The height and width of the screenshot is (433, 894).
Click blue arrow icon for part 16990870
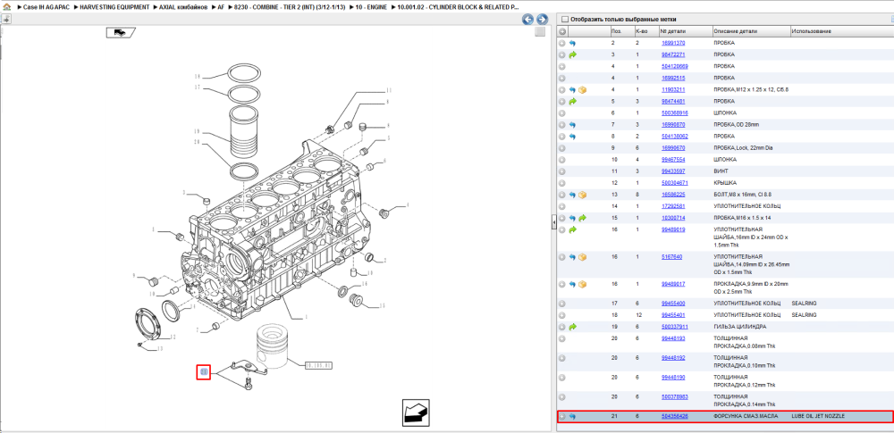(x=572, y=125)
